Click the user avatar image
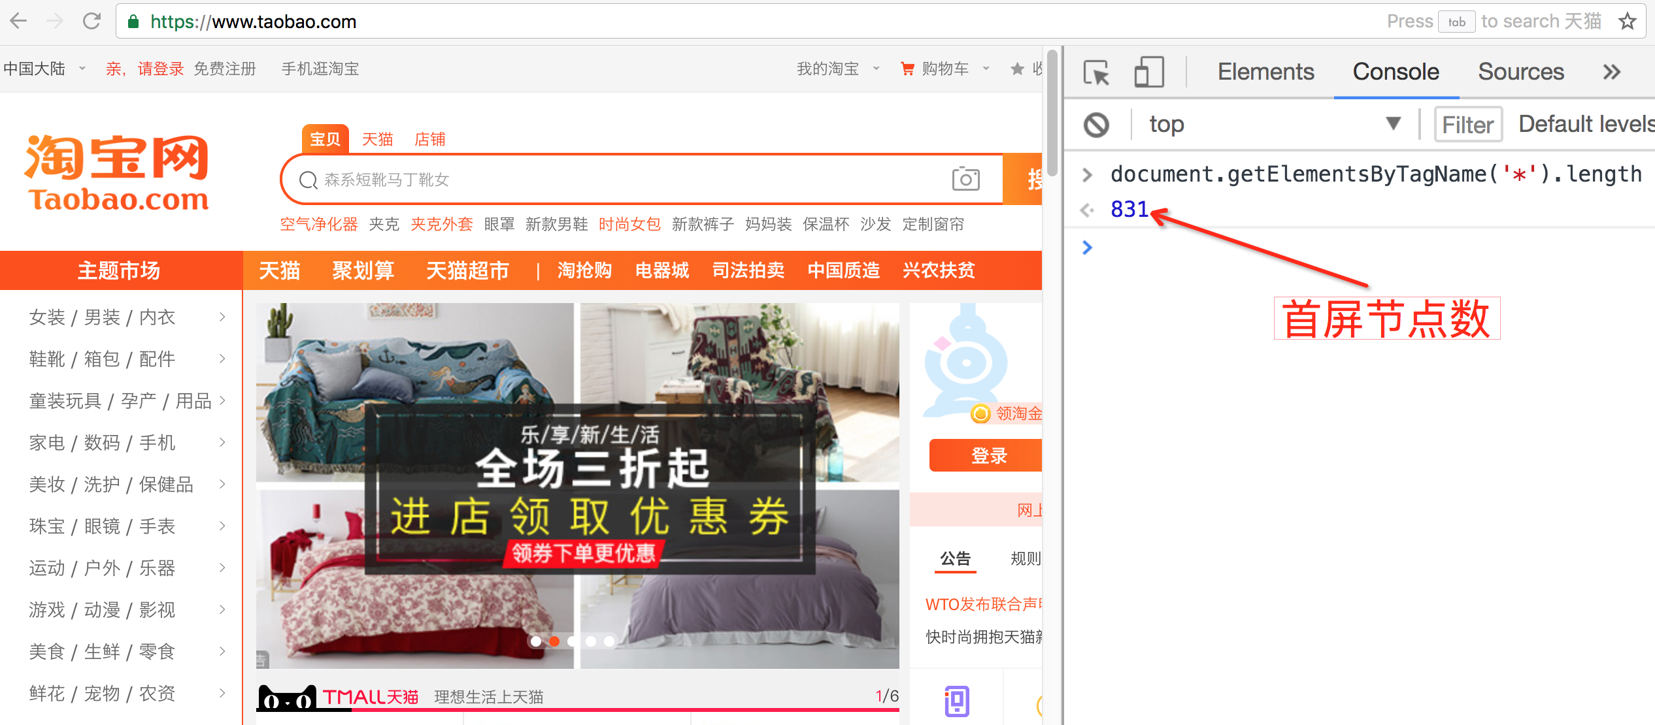 966,359
